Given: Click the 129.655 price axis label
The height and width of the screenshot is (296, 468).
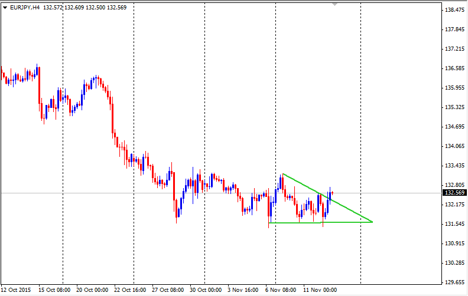Looking at the screenshot, I should click(x=454, y=282).
